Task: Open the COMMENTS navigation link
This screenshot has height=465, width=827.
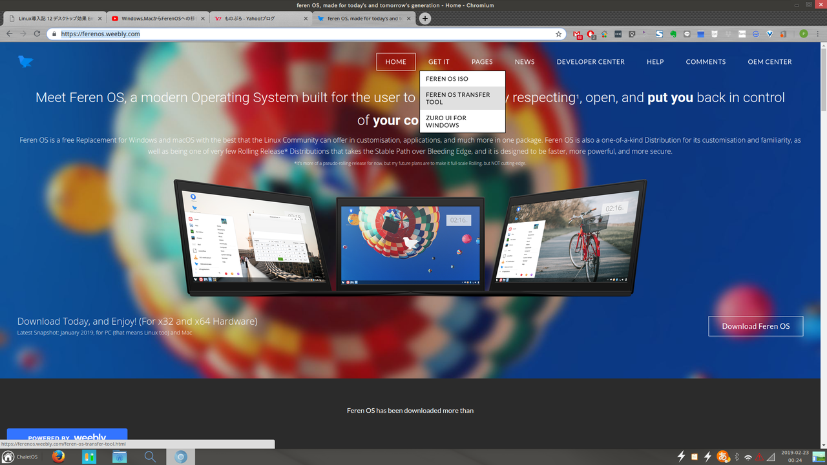Action: coord(706,62)
